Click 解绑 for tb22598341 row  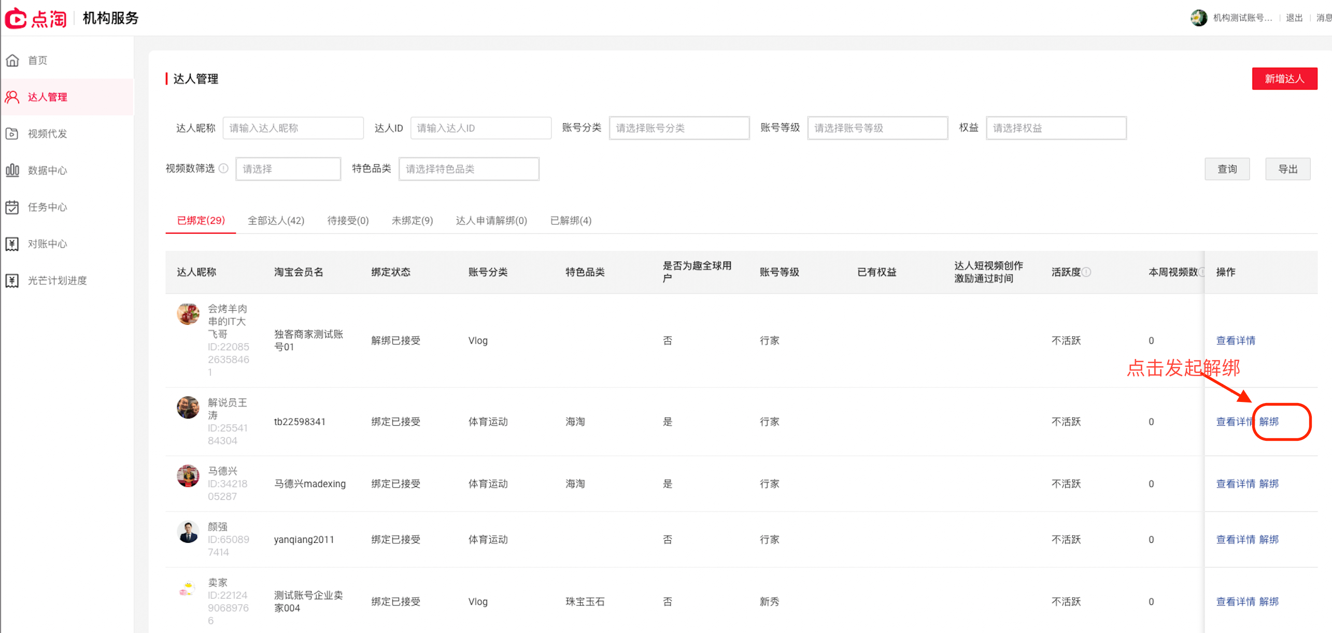tap(1269, 422)
